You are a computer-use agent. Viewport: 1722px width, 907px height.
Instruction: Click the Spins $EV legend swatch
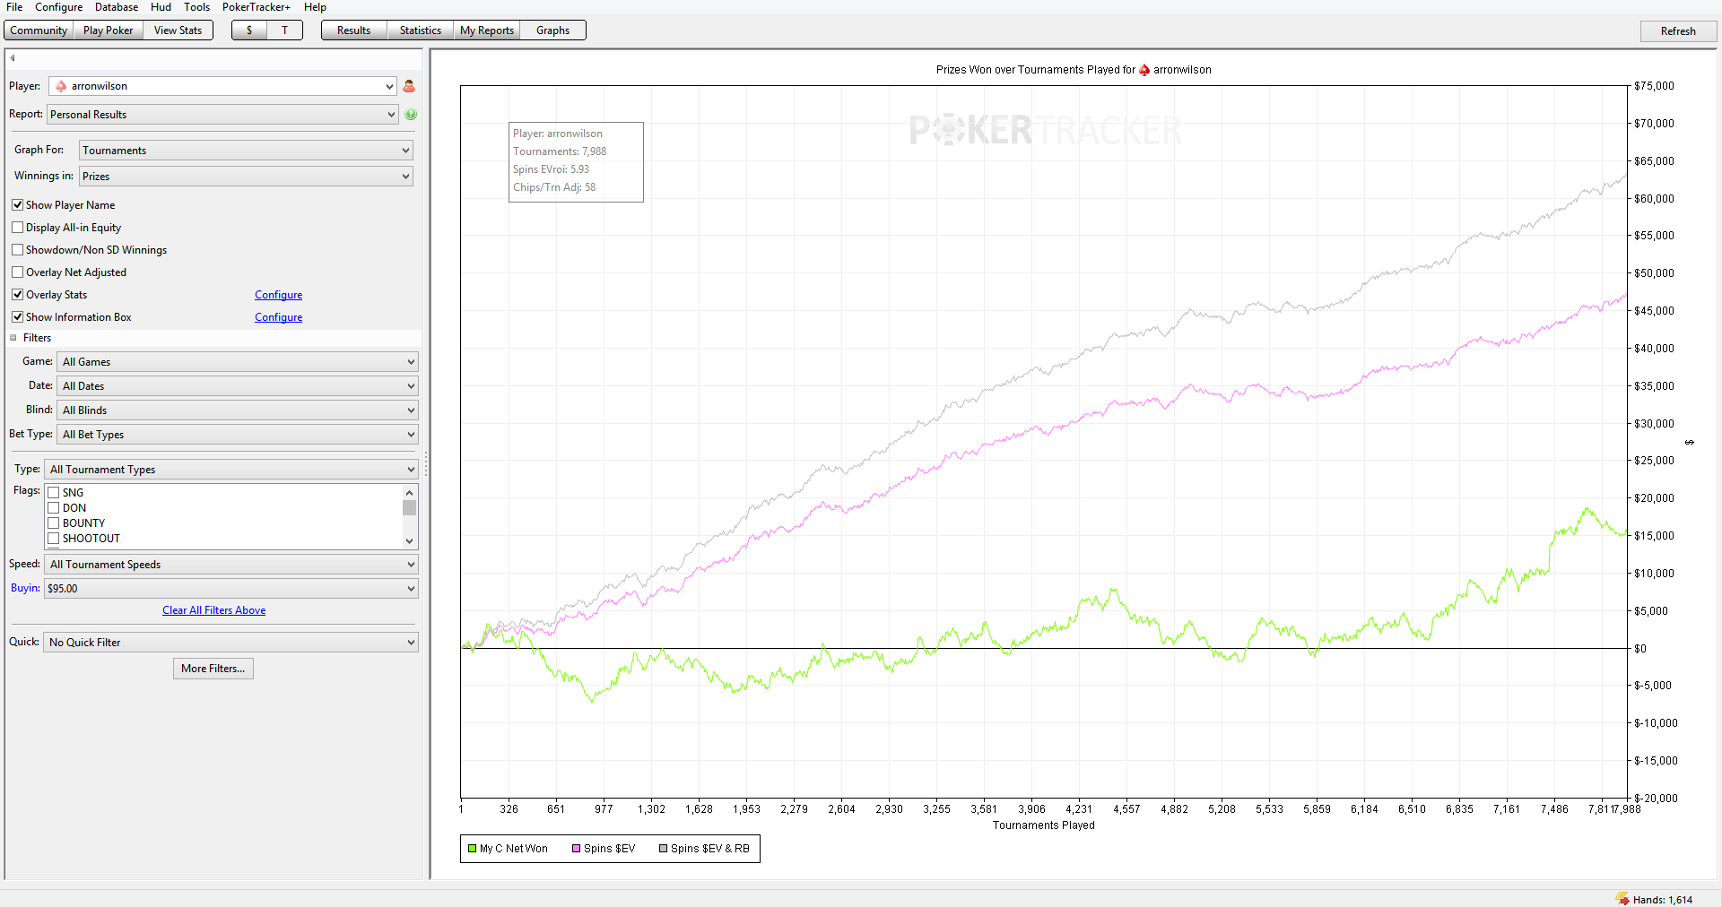pos(576,849)
